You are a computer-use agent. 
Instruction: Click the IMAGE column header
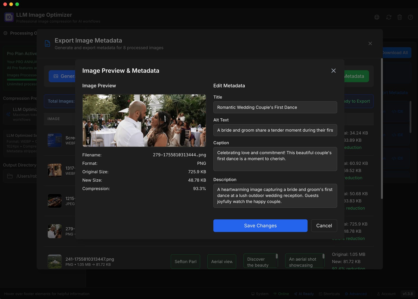(54, 119)
